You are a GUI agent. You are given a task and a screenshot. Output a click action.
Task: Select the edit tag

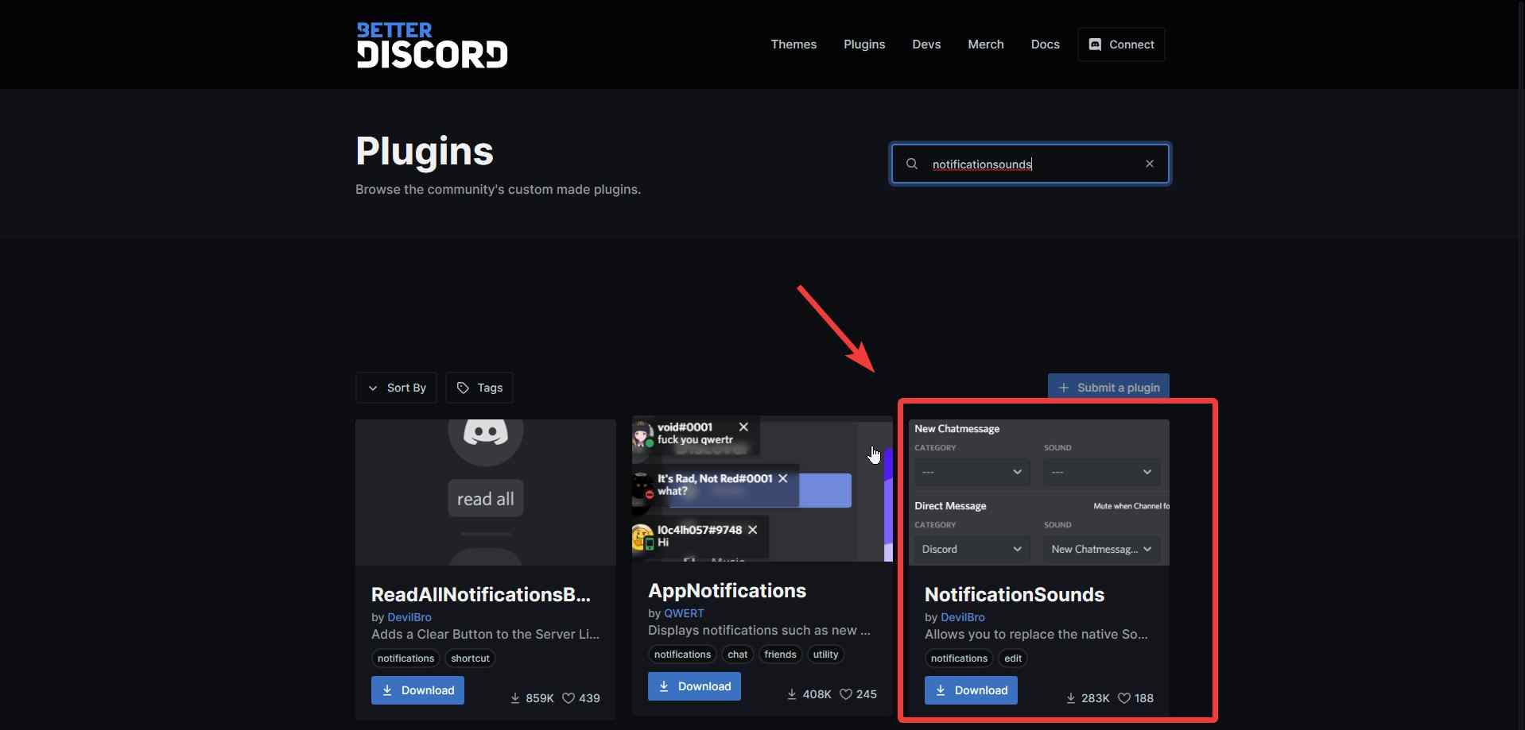[x=1013, y=659]
